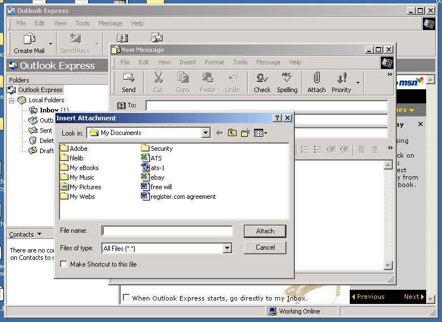This screenshot has width=442, height=322.
Task: Click the Cancel button
Action: [x=265, y=247]
